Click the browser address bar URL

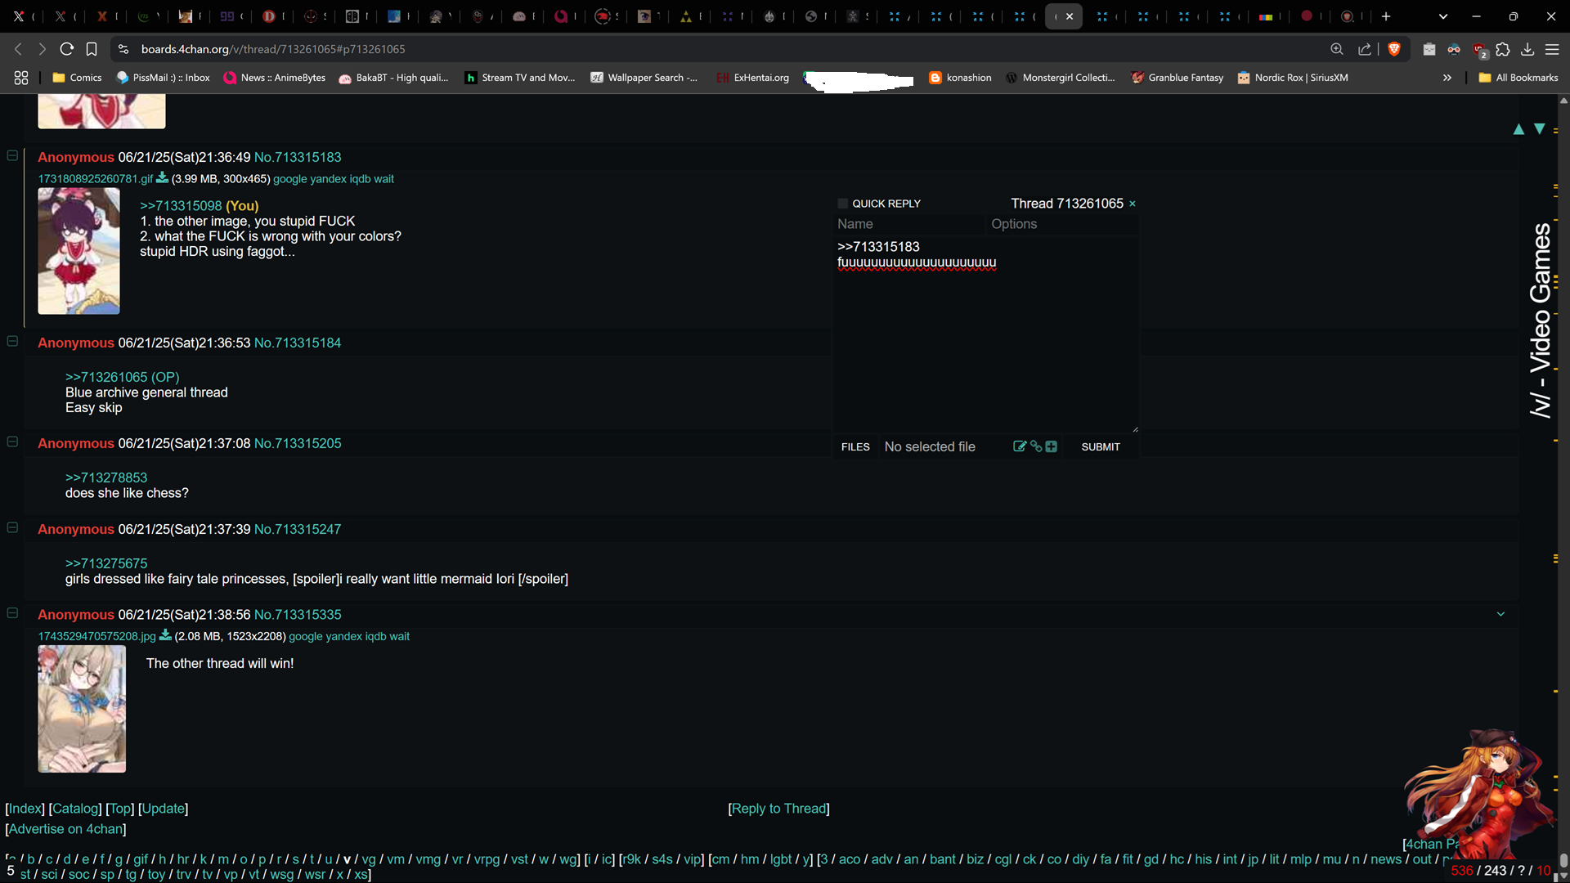pos(273,49)
